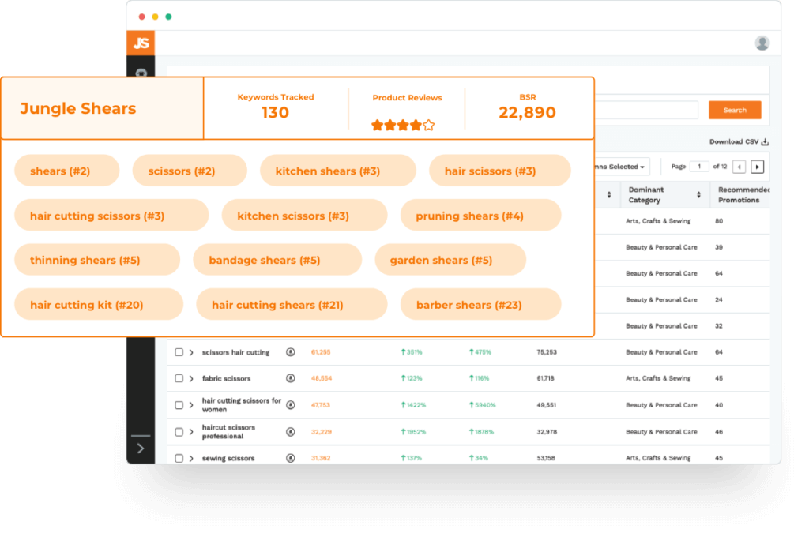Go to the next page arrow
Viewport: 809px width, 537px height.
(x=757, y=167)
